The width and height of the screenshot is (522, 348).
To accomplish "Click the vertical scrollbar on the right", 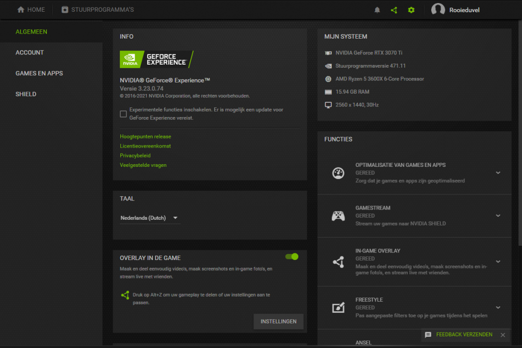I will 520,133.
